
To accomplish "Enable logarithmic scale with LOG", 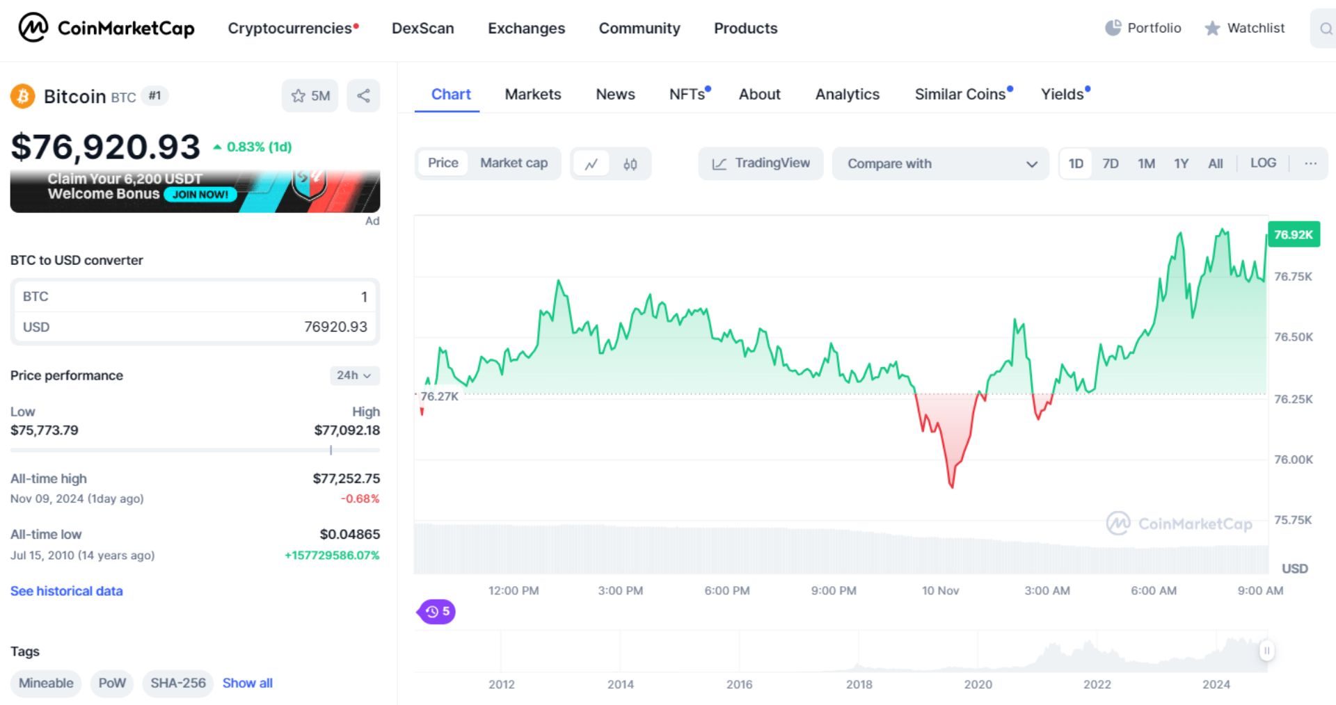I will point(1264,163).
